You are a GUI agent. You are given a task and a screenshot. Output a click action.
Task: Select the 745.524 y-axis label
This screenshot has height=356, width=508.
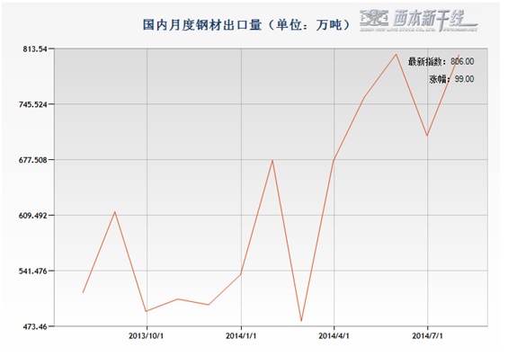tap(32, 104)
